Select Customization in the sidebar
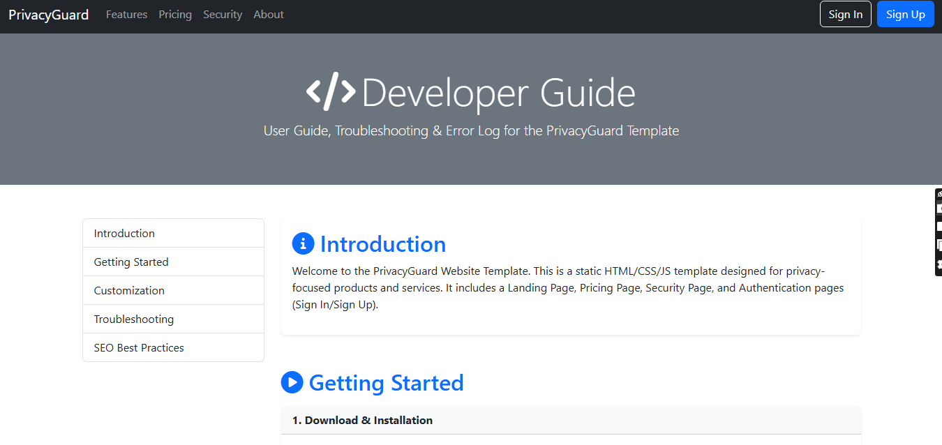This screenshot has width=942, height=445. [129, 291]
